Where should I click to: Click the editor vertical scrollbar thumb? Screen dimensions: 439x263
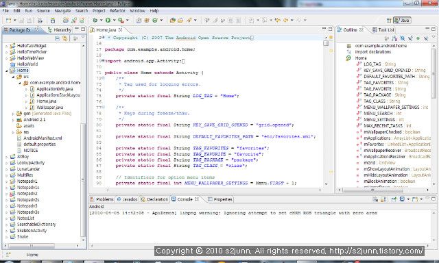(x=326, y=43)
